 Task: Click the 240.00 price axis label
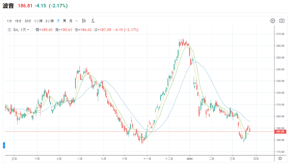point(280,69)
